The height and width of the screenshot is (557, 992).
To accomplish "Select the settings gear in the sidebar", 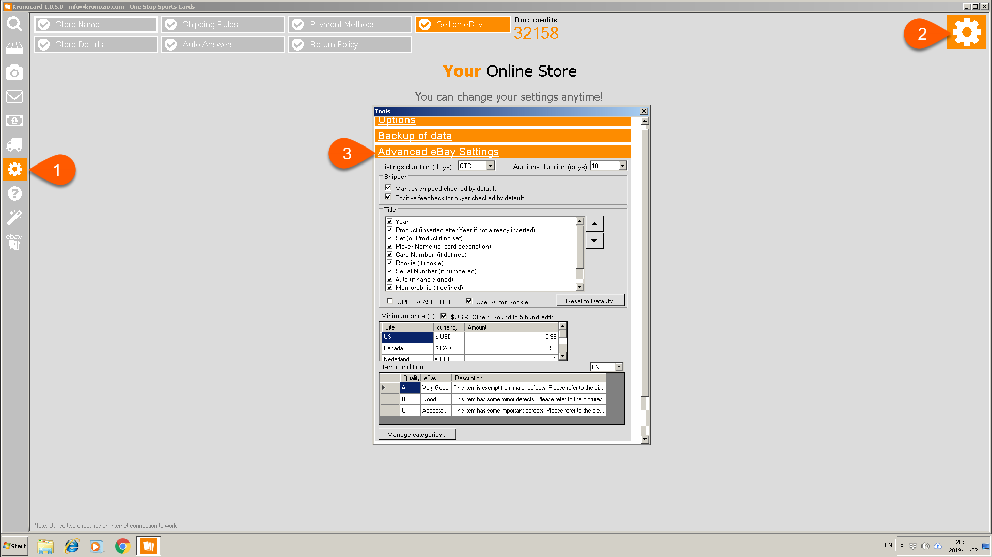I will point(14,169).
